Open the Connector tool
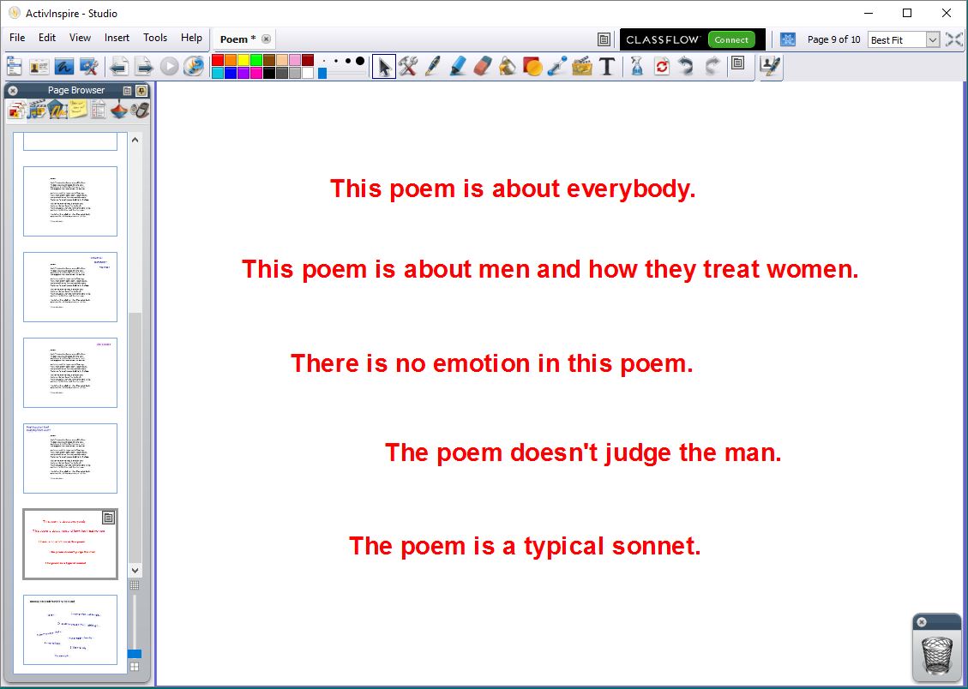 [x=557, y=66]
